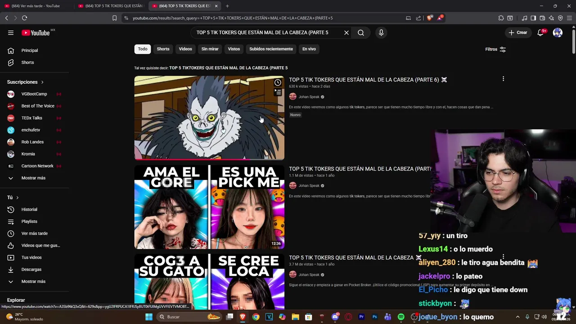Reload the page in browser toolbar

coord(24,18)
